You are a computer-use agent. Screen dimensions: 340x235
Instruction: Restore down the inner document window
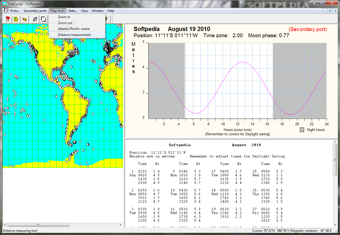330,11
